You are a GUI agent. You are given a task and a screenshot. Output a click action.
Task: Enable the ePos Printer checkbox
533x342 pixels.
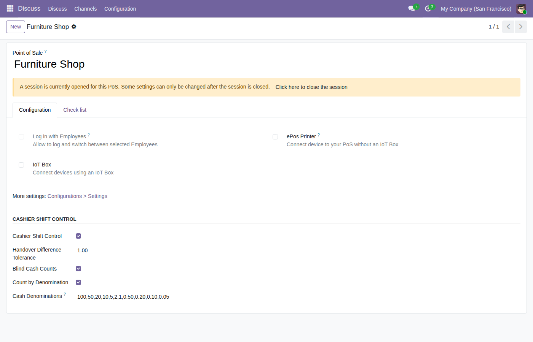pos(275,137)
